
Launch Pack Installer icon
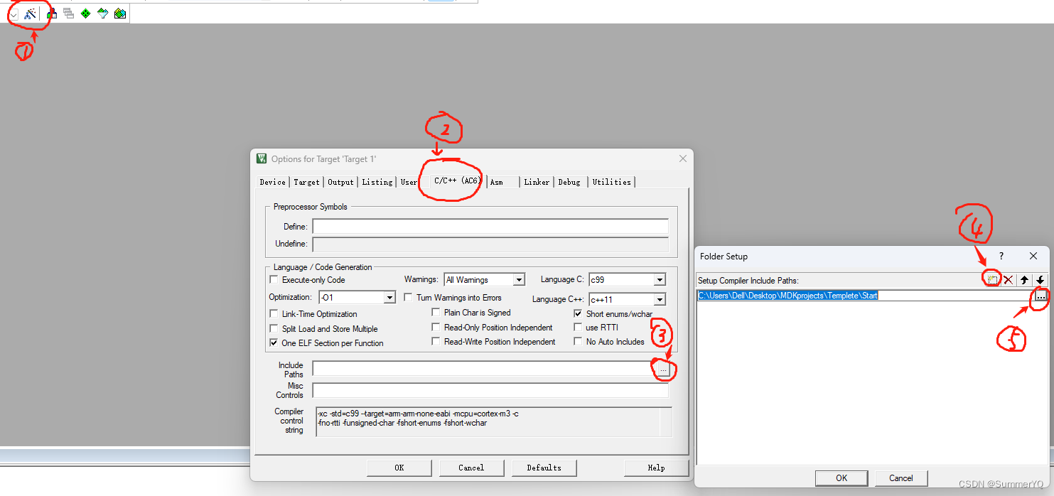[x=120, y=14]
